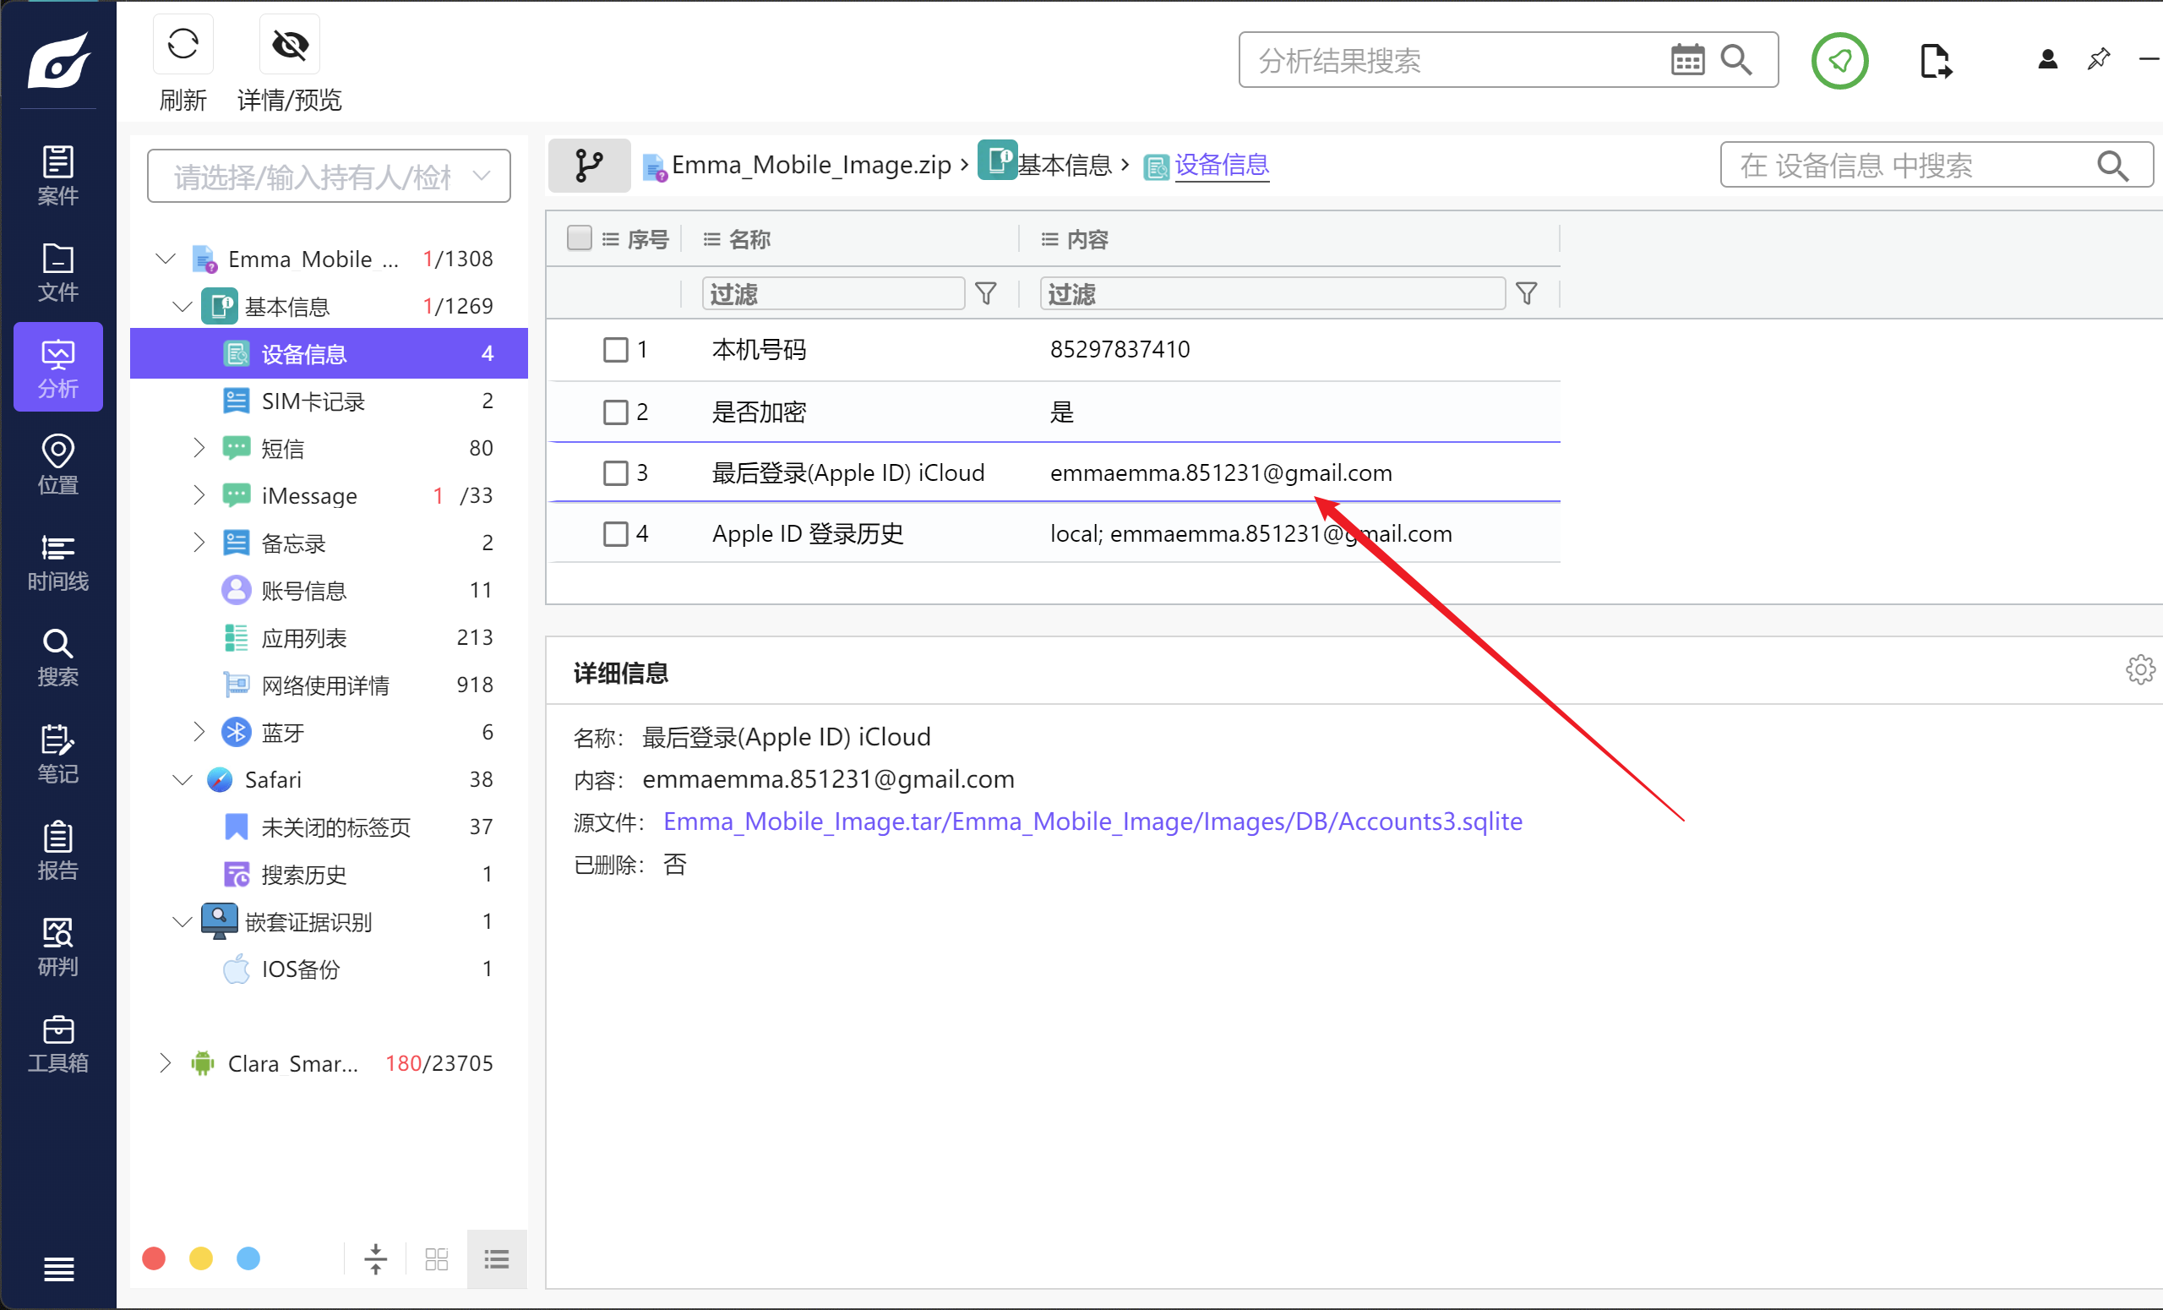Select the 账号信息 tree item
The height and width of the screenshot is (1310, 2163).
coord(303,590)
